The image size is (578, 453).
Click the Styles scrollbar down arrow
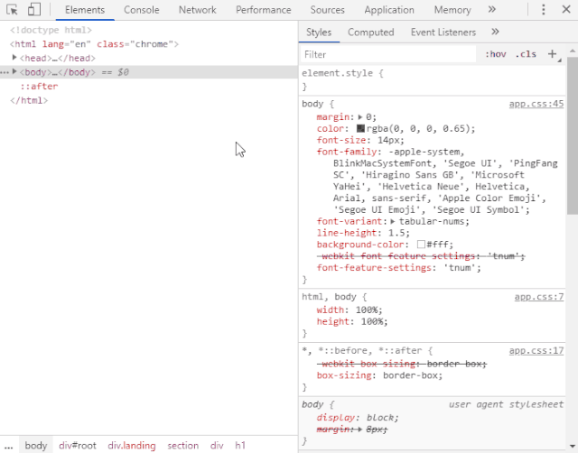(x=572, y=446)
